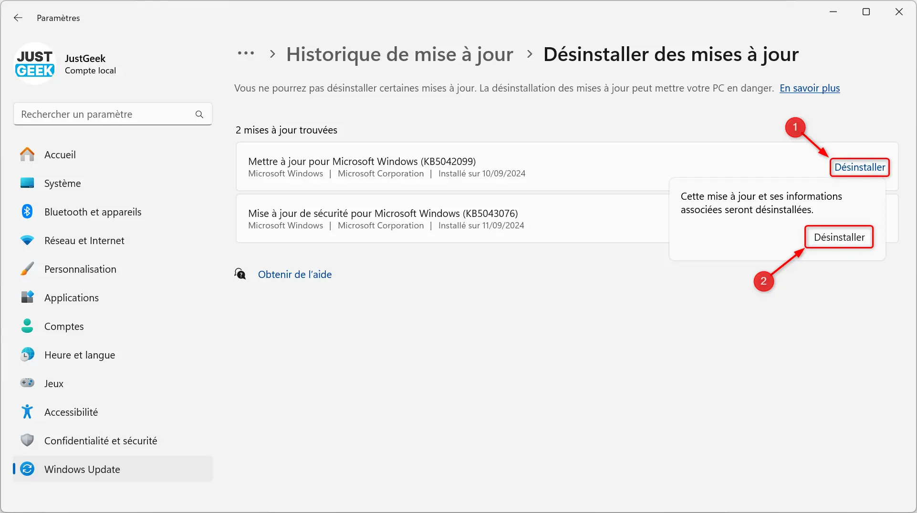Click the Réseau et Internet wifi icon
The image size is (917, 513).
[27, 240]
